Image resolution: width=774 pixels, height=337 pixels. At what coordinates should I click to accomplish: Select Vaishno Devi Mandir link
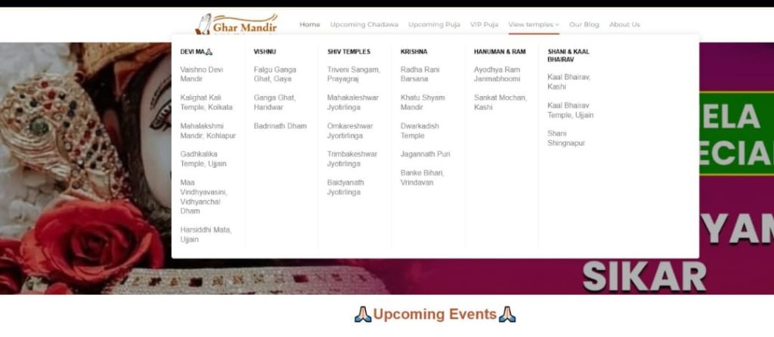click(202, 74)
